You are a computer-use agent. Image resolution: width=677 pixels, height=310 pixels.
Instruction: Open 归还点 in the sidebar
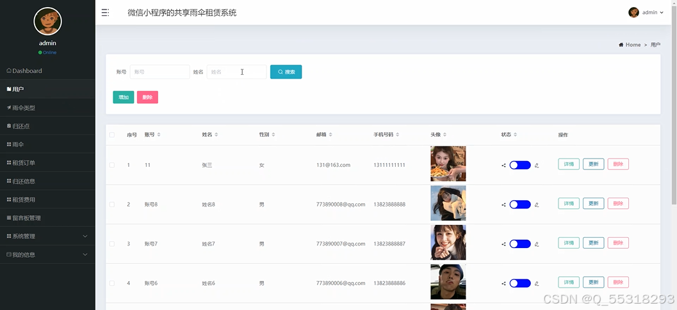(47, 126)
